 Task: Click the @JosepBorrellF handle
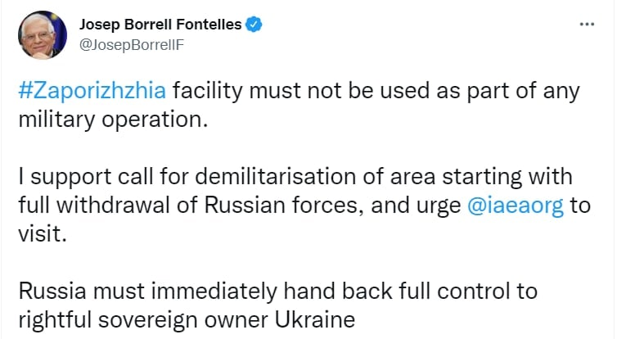(x=131, y=44)
